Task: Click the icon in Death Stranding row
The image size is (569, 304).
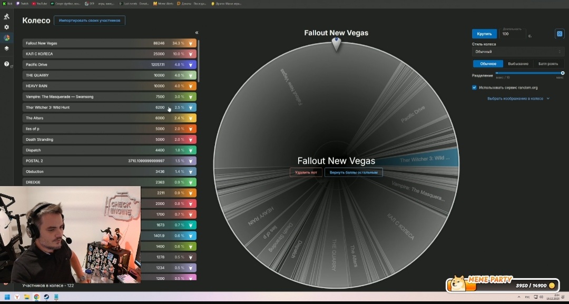Action: (191, 139)
